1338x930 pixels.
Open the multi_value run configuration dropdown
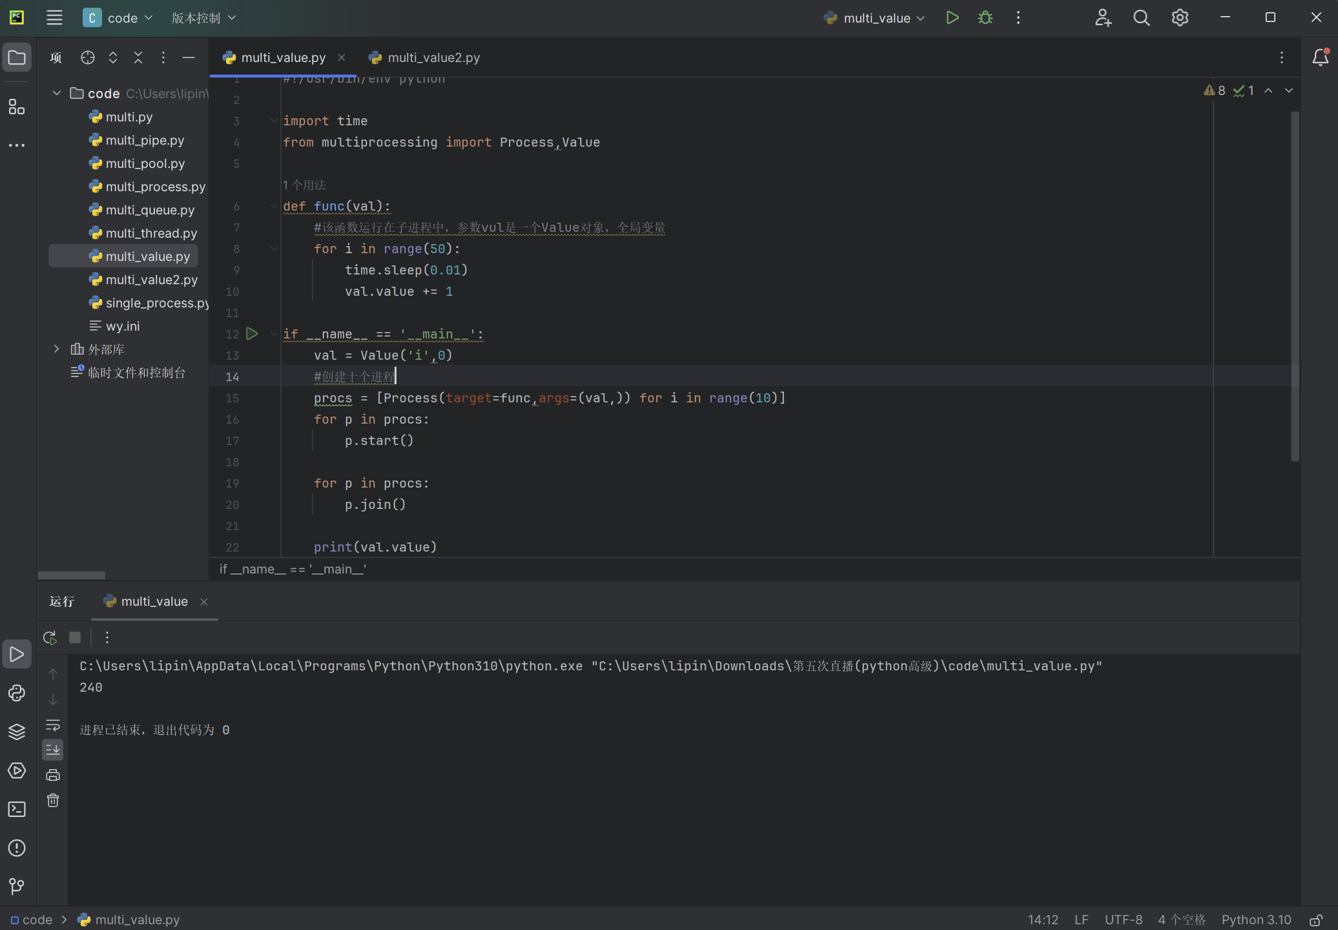[x=875, y=18]
